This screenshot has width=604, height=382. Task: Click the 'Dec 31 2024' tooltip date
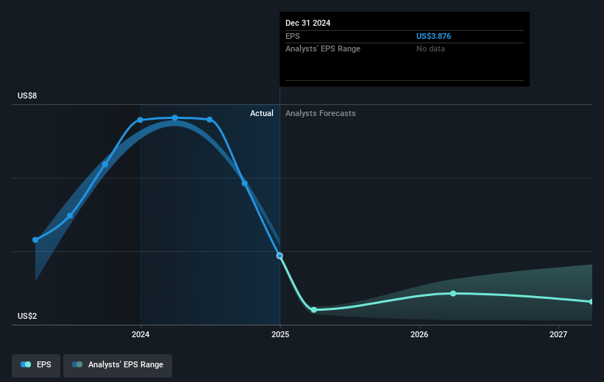coord(308,23)
